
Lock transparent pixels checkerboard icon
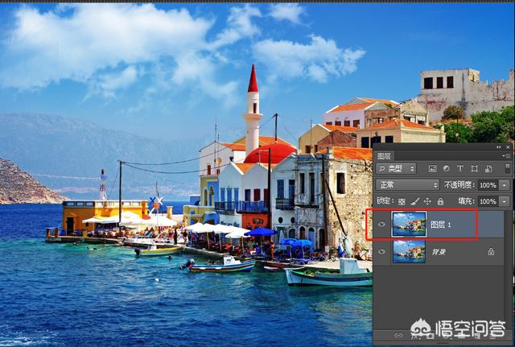(402, 201)
